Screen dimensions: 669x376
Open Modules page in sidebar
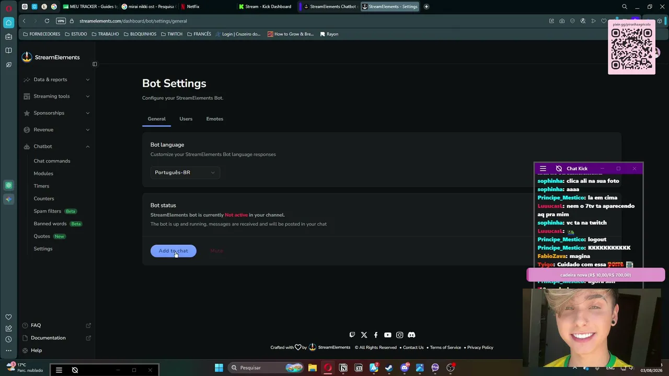point(43,173)
